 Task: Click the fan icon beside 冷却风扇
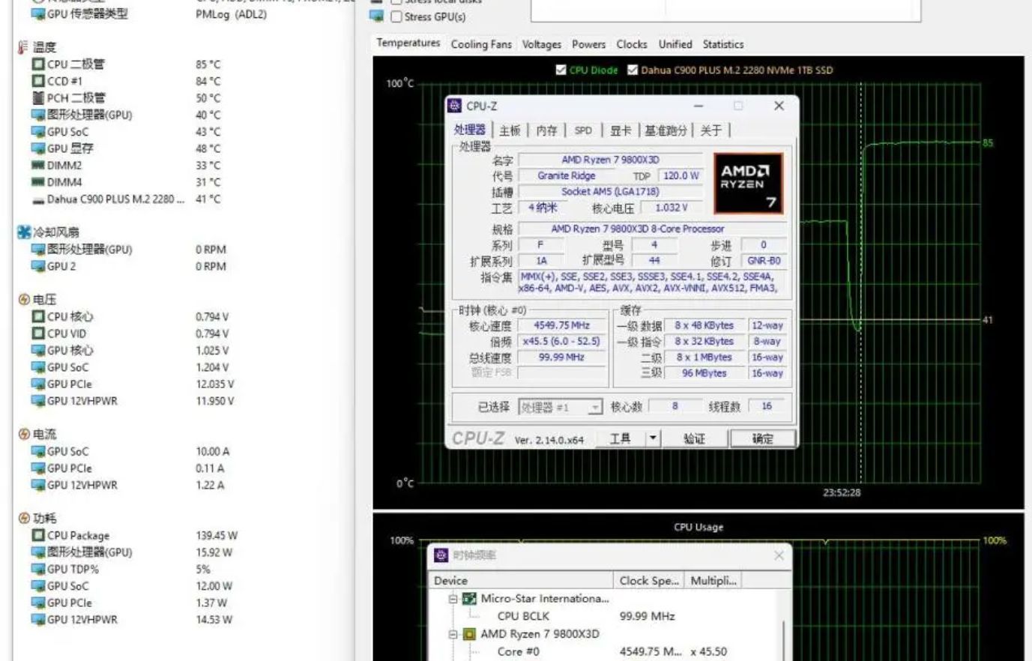[x=24, y=232]
